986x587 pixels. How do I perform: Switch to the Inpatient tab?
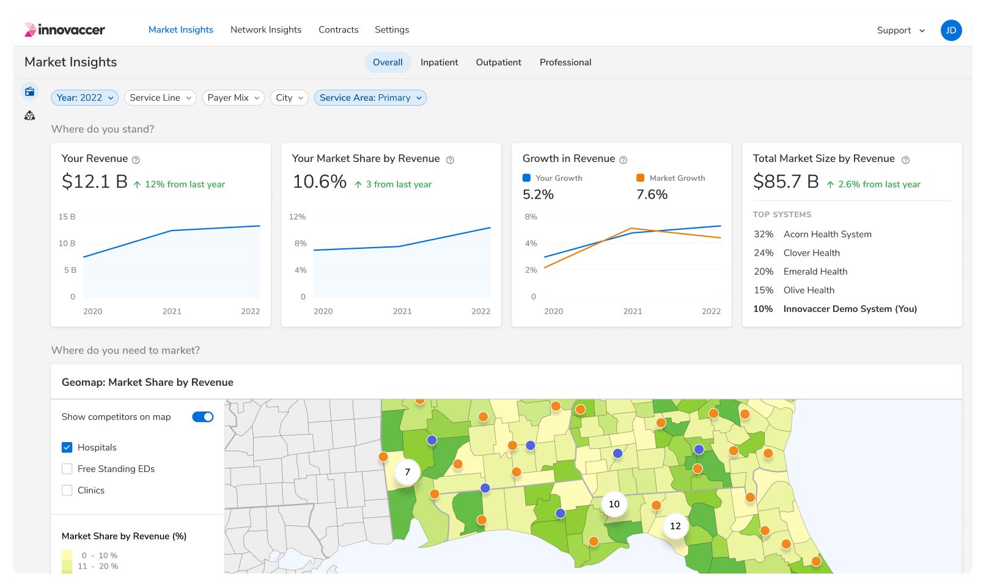pyautogui.click(x=440, y=62)
